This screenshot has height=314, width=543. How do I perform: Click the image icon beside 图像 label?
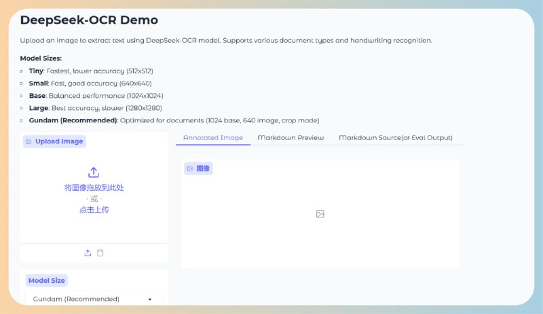(x=190, y=169)
